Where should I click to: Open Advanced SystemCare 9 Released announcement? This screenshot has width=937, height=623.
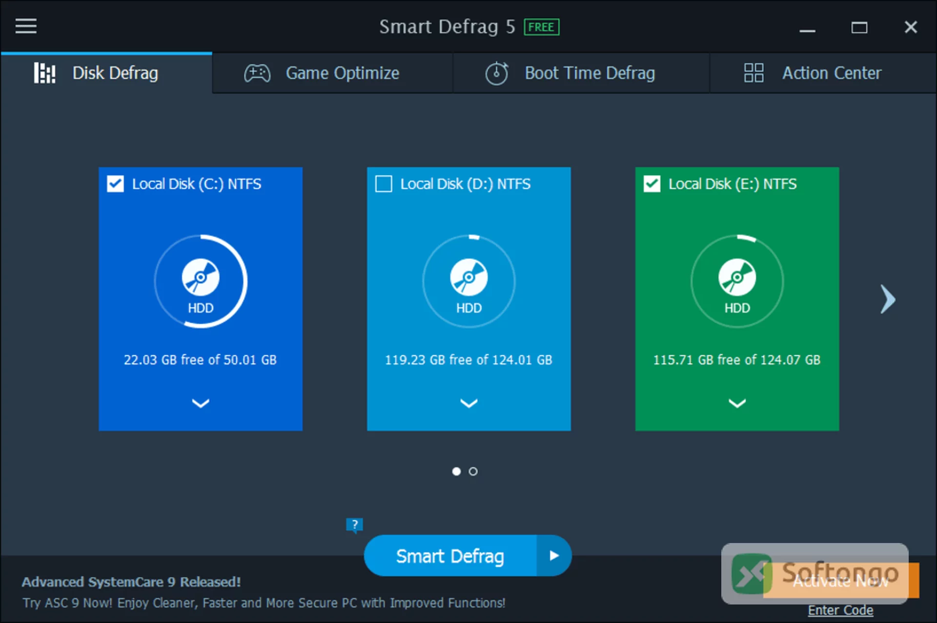(x=131, y=582)
